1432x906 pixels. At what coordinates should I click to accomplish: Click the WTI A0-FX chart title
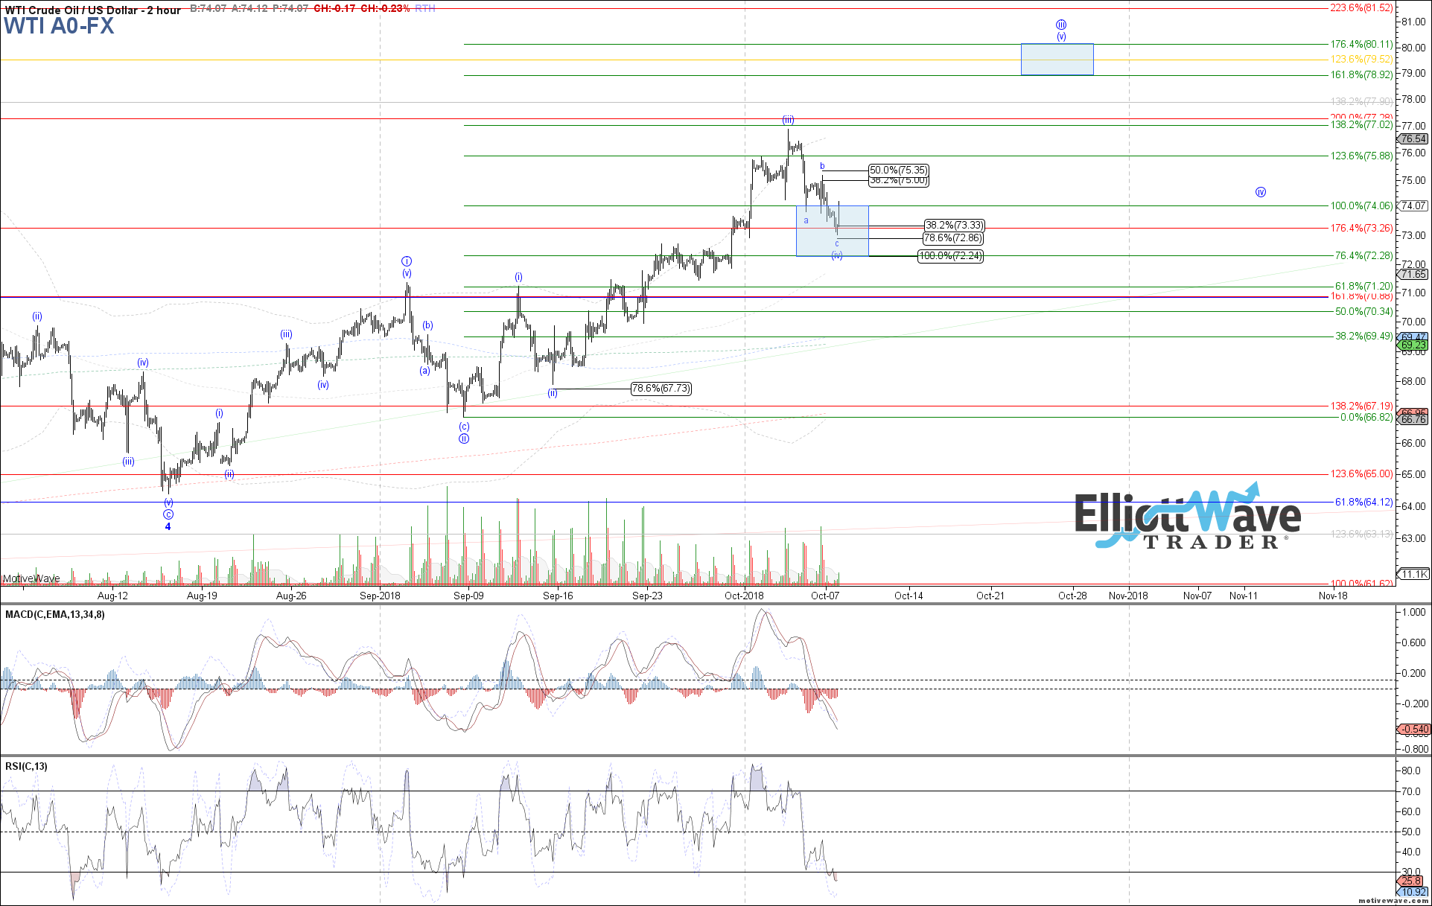tap(59, 26)
